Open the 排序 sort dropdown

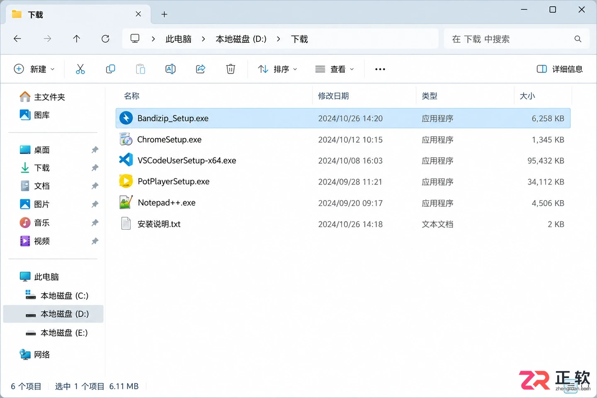[277, 69]
